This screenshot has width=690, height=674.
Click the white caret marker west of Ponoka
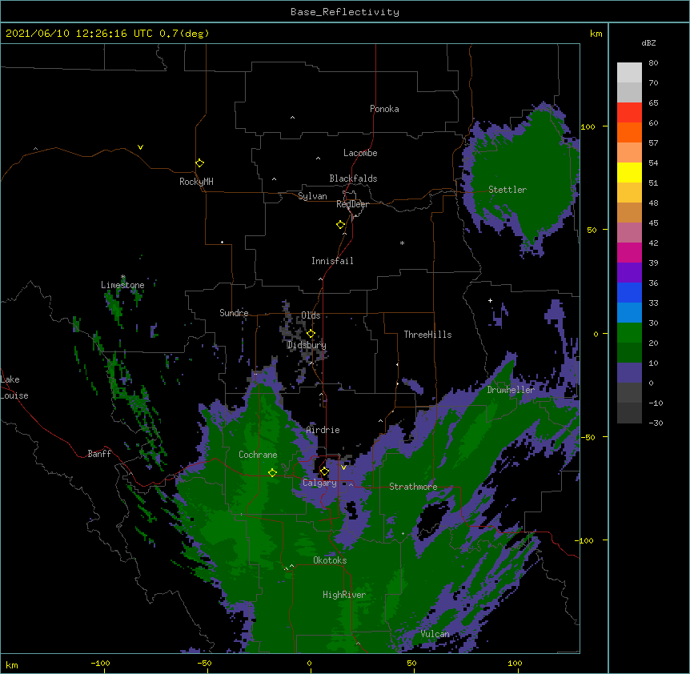point(292,118)
